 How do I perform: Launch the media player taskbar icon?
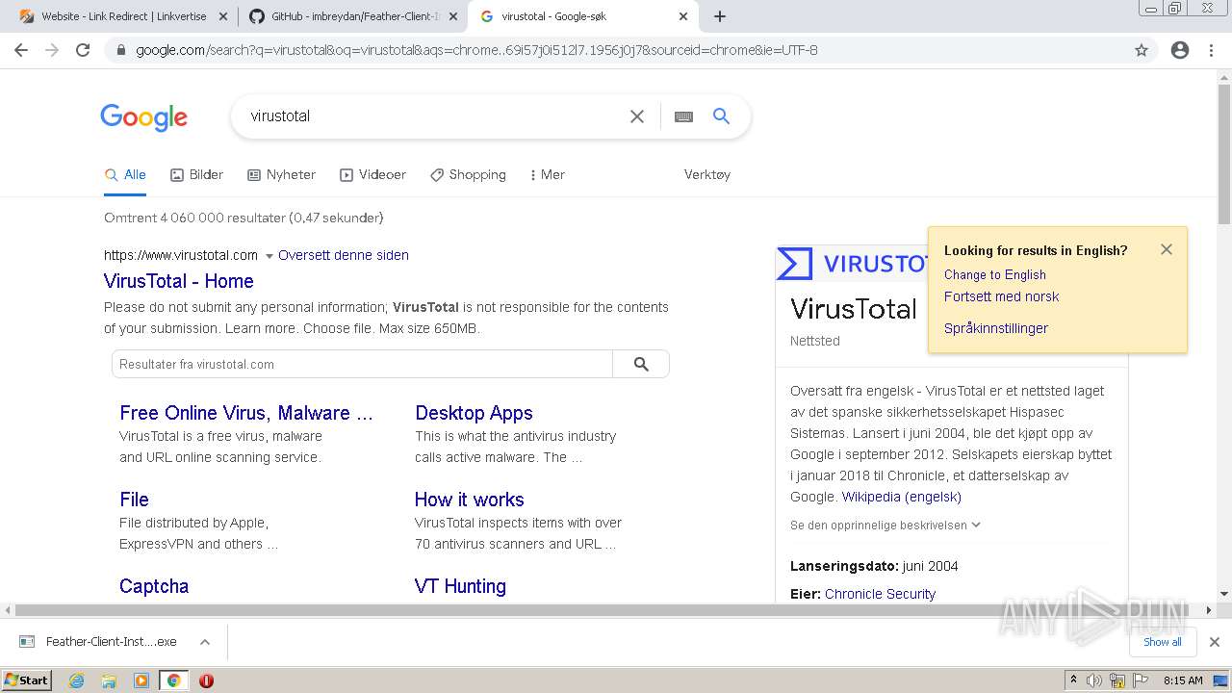[141, 680]
